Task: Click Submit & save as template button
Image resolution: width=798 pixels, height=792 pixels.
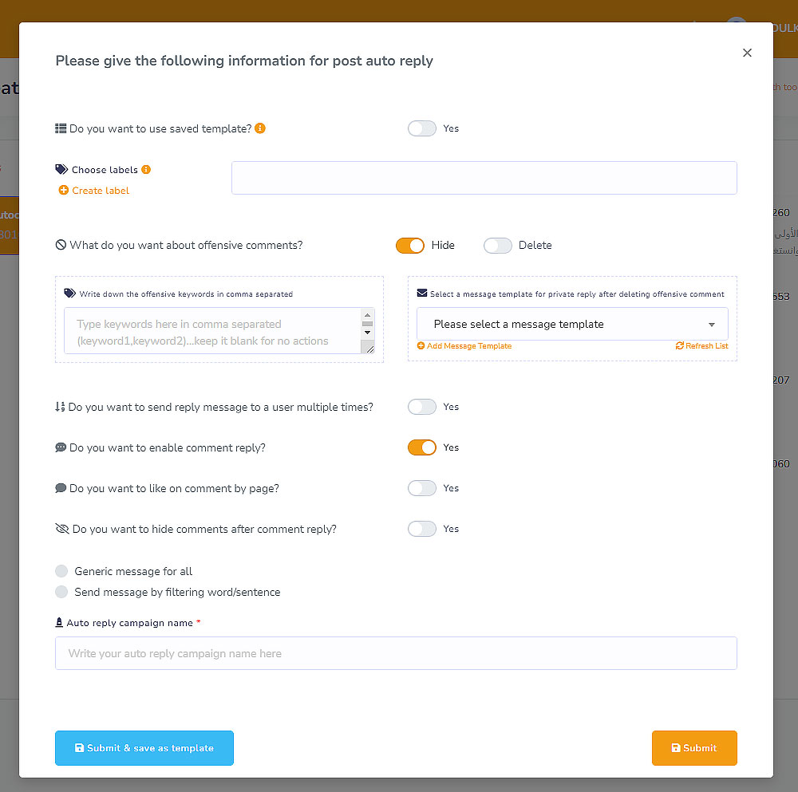Action: point(144,748)
